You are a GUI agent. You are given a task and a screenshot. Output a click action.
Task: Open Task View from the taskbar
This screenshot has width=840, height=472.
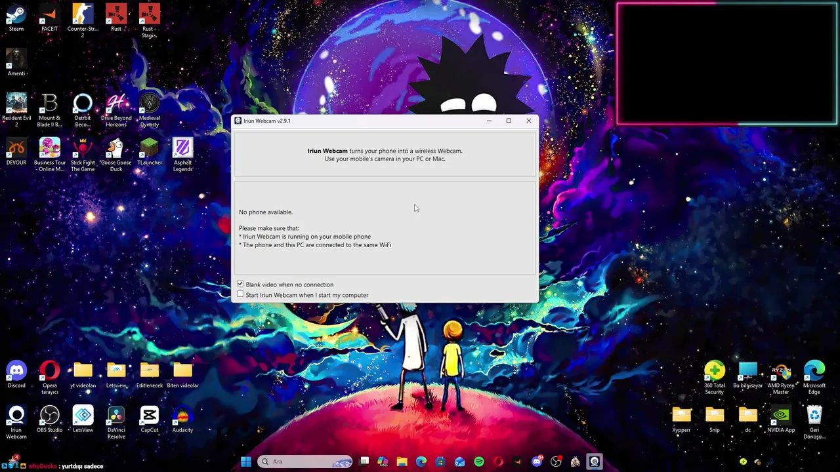pos(364,462)
